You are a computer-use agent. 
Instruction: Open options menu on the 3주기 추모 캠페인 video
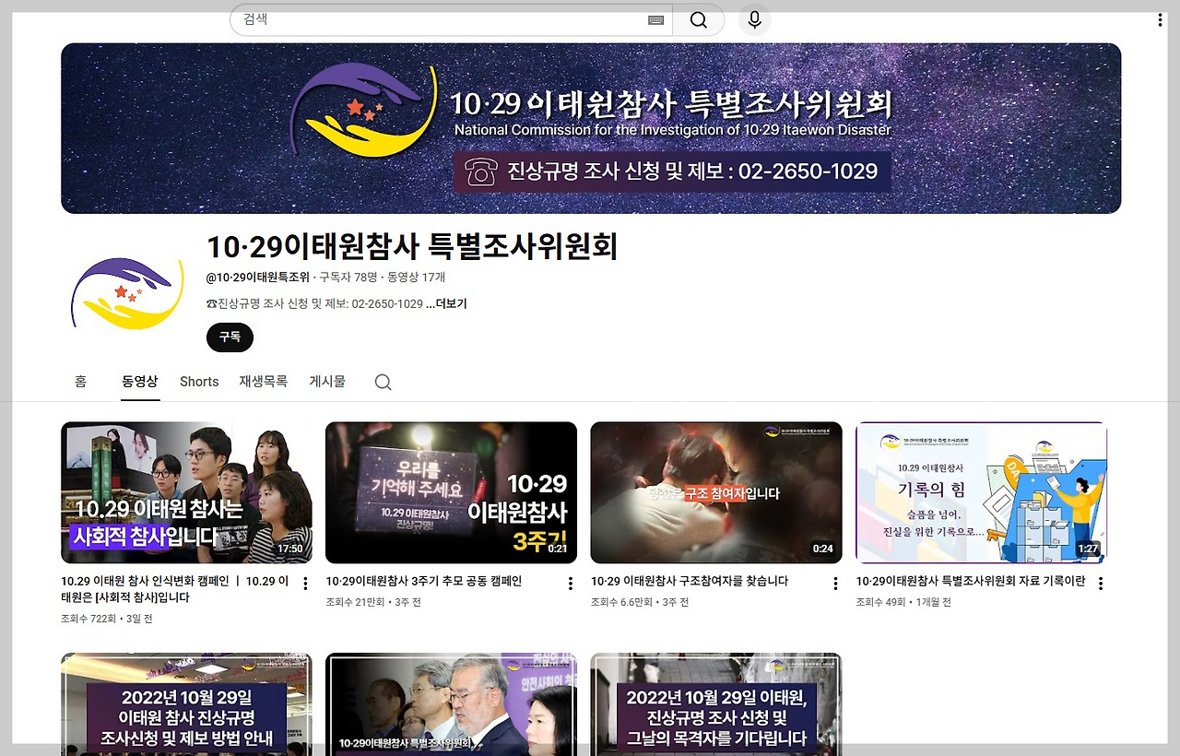tap(570, 584)
